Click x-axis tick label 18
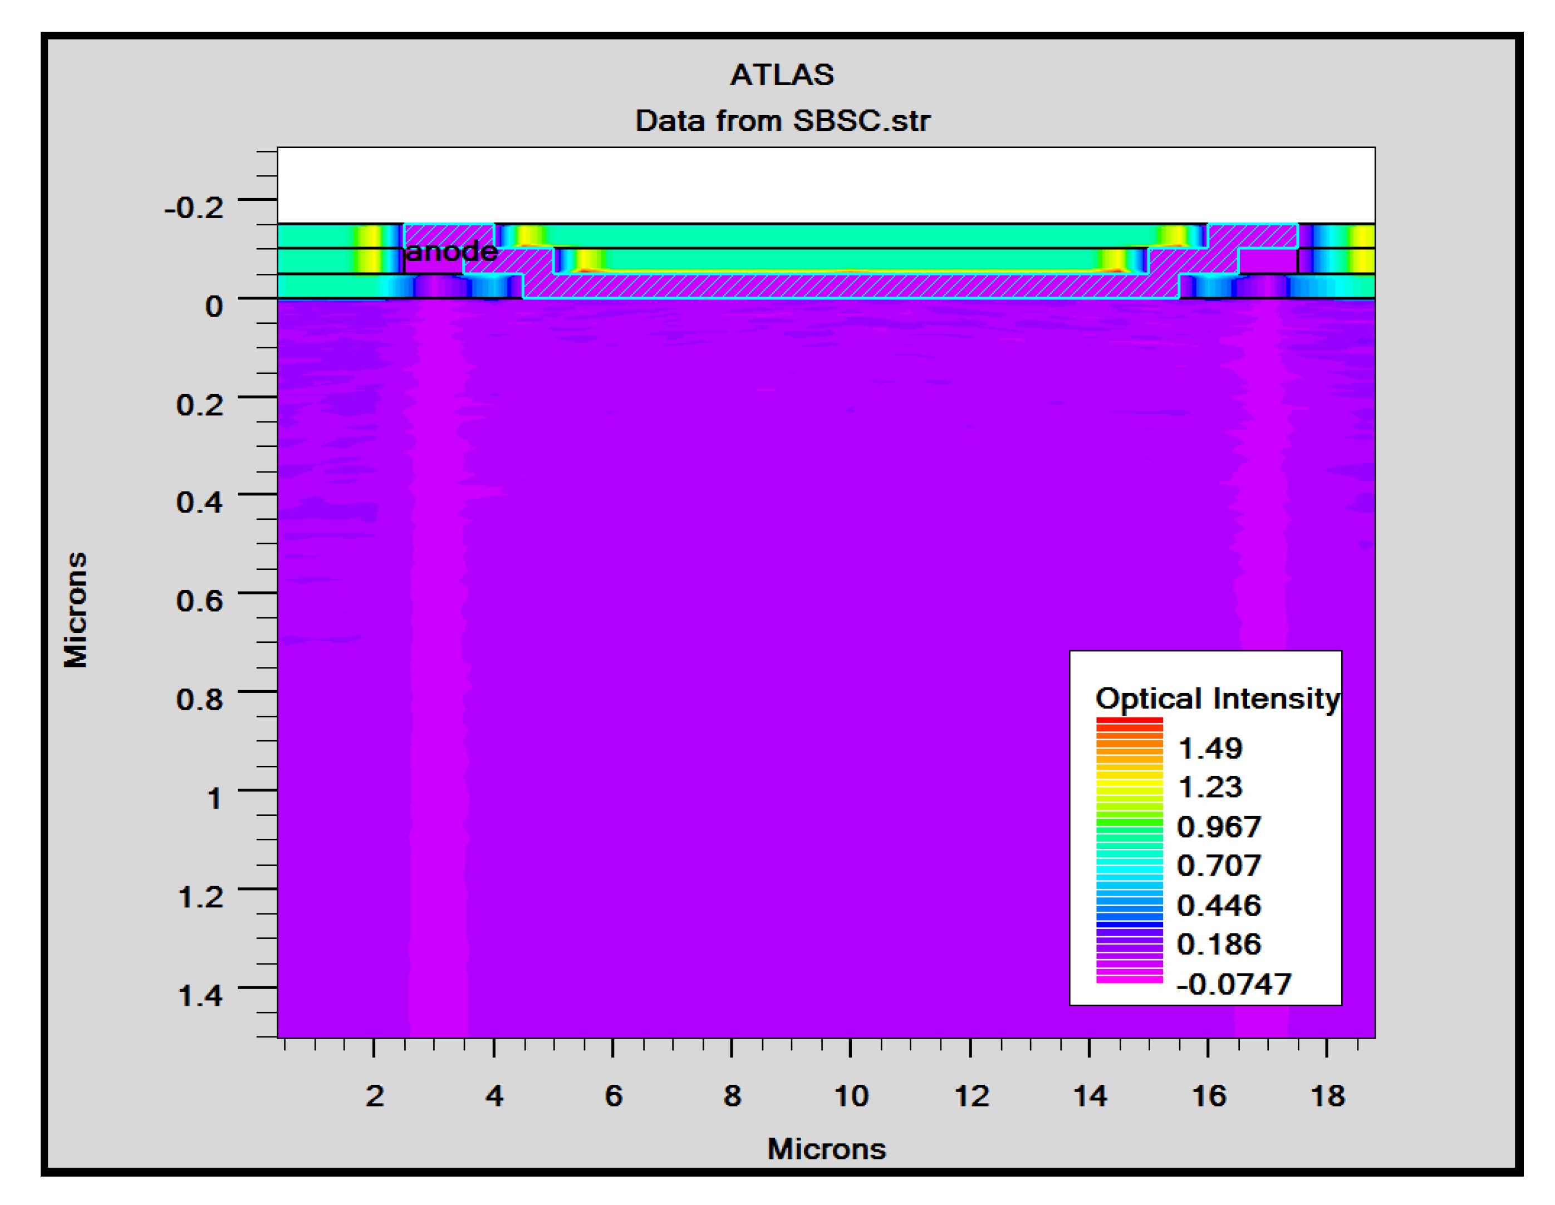1555x1205 pixels. coord(1327,1095)
